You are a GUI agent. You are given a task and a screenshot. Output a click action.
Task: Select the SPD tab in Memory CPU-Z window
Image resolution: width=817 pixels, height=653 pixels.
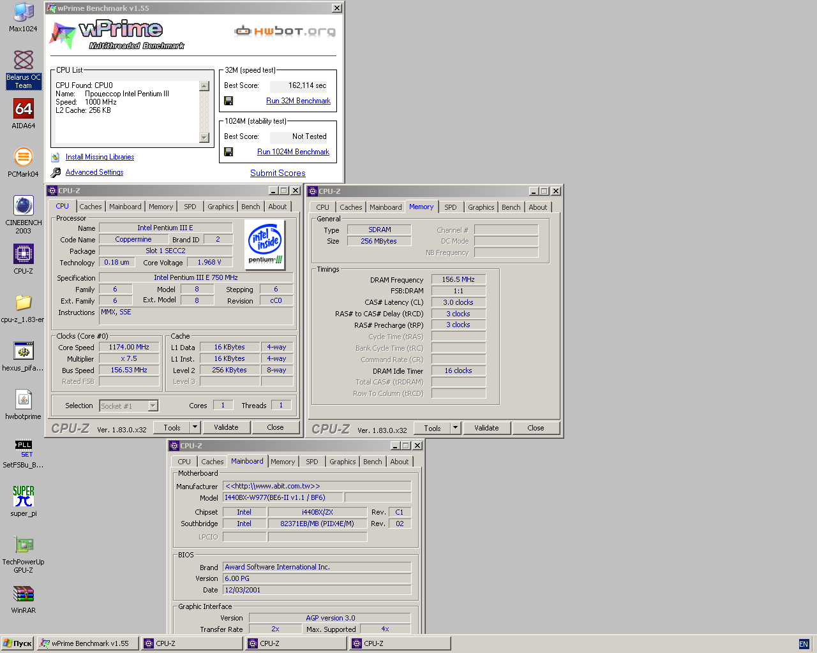tap(451, 207)
